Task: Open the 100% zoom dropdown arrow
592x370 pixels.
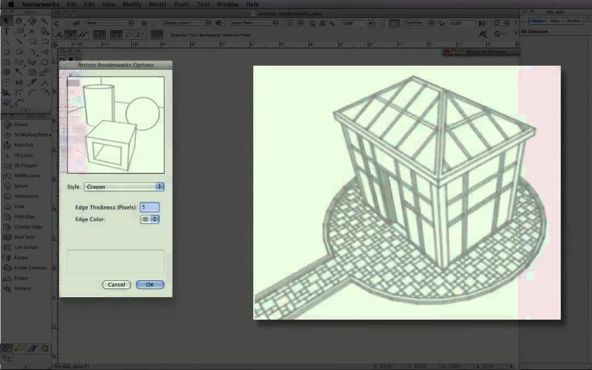Action: pyautogui.click(x=371, y=24)
